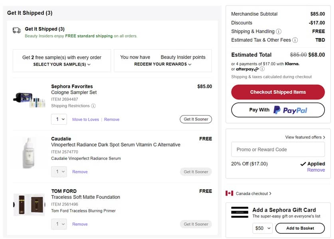Click Get It Sooner for Cologne Sampler
Viewport: 334px width, 239px height.
point(196,119)
